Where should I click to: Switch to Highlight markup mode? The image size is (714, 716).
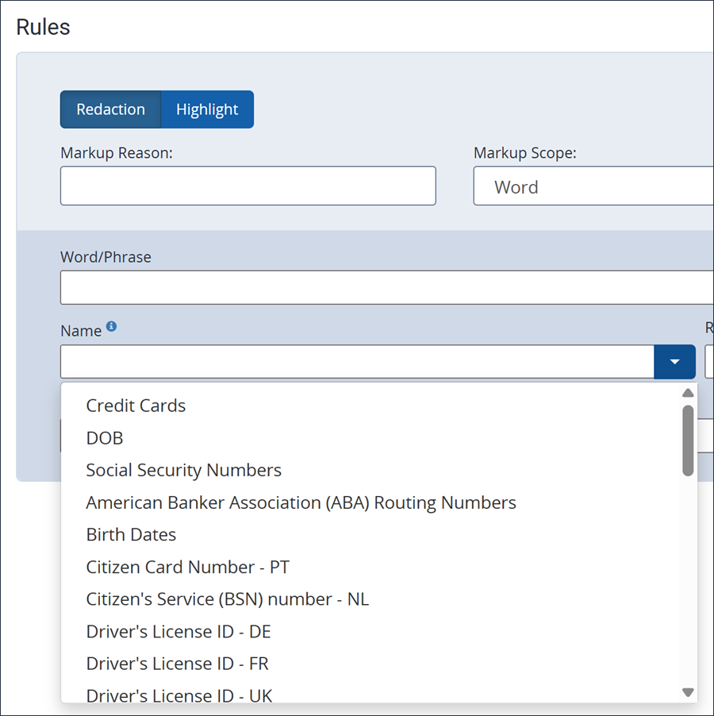(208, 110)
